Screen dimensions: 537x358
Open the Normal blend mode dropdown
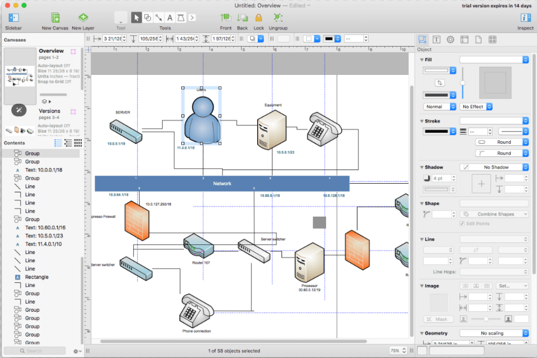pos(439,106)
